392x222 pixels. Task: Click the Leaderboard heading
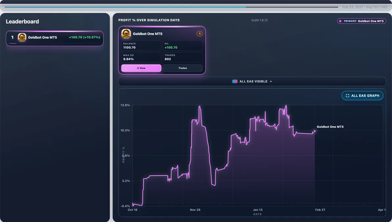[22, 21]
